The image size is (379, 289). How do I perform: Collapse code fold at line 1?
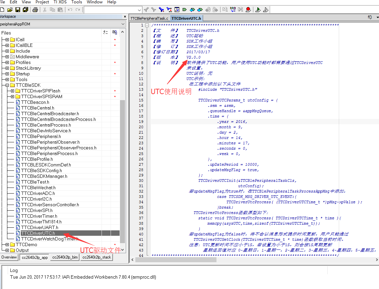click(x=147, y=25)
